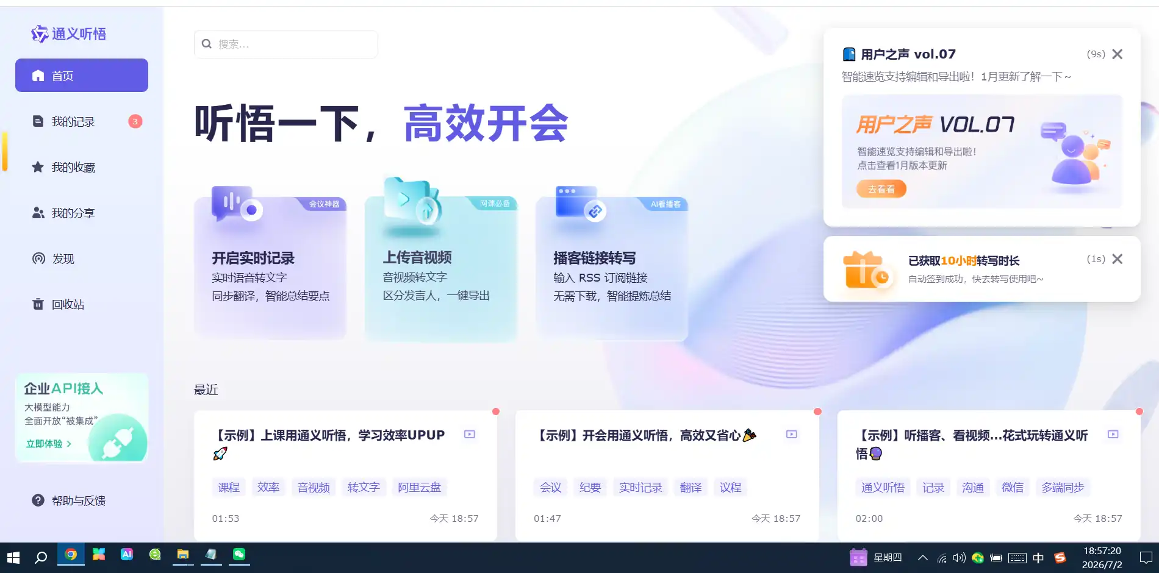Click the 最近 section heading

[x=206, y=390]
